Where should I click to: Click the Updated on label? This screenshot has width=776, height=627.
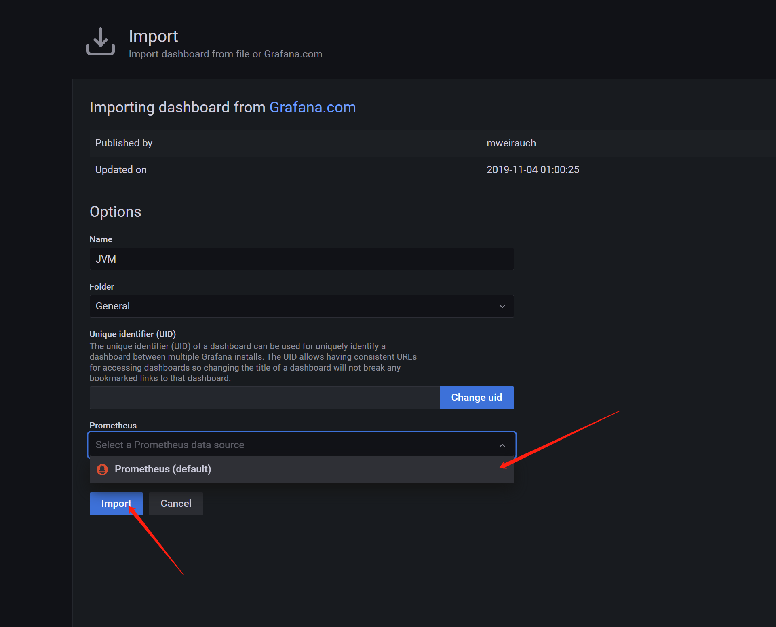tap(121, 170)
